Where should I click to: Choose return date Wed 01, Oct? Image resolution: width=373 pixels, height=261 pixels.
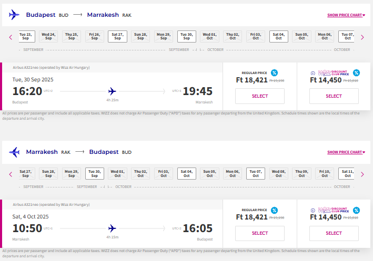click(117, 174)
